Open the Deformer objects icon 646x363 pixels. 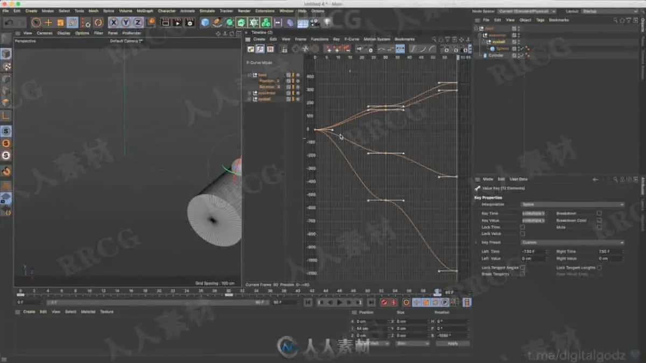(290, 23)
